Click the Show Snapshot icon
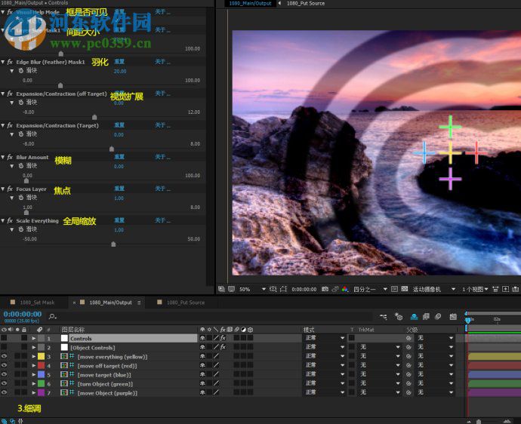 point(335,289)
